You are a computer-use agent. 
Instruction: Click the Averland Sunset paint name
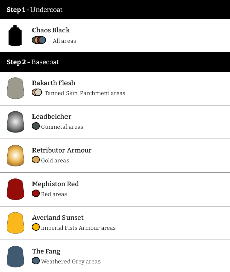pos(58,218)
